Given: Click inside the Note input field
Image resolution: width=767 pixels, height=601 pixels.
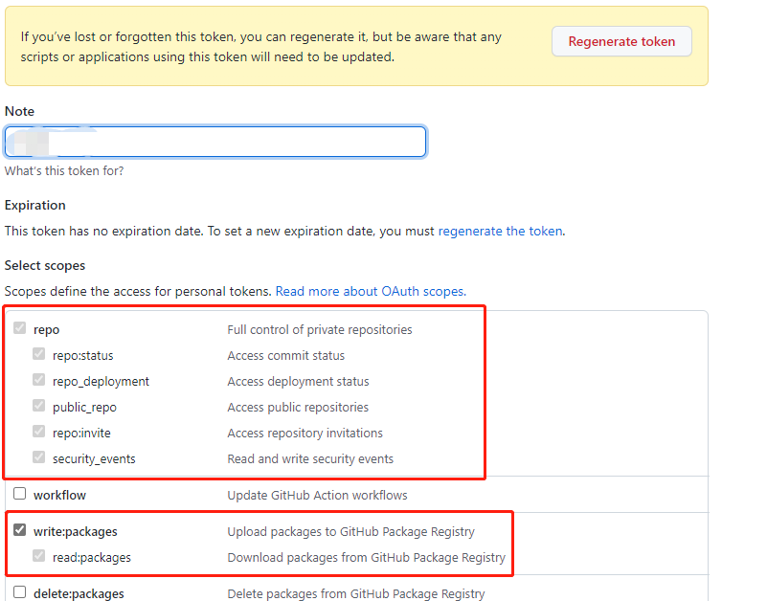Looking at the screenshot, I should click(215, 140).
